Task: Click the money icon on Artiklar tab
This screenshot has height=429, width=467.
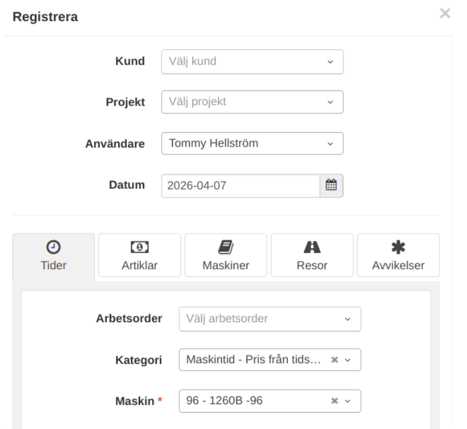Action: [x=139, y=247]
